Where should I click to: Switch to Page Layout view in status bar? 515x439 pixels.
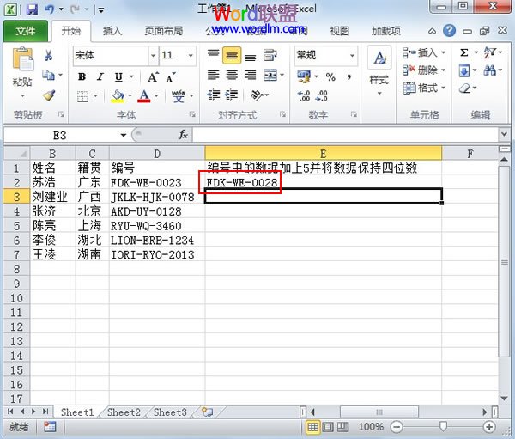330,426
